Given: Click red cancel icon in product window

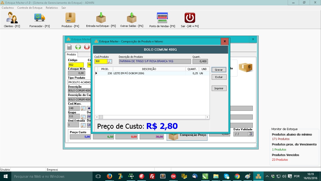Looking at the screenshot, I should click(87, 47).
